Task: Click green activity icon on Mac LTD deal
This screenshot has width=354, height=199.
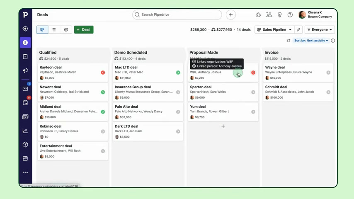Action: tap(178, 73)
